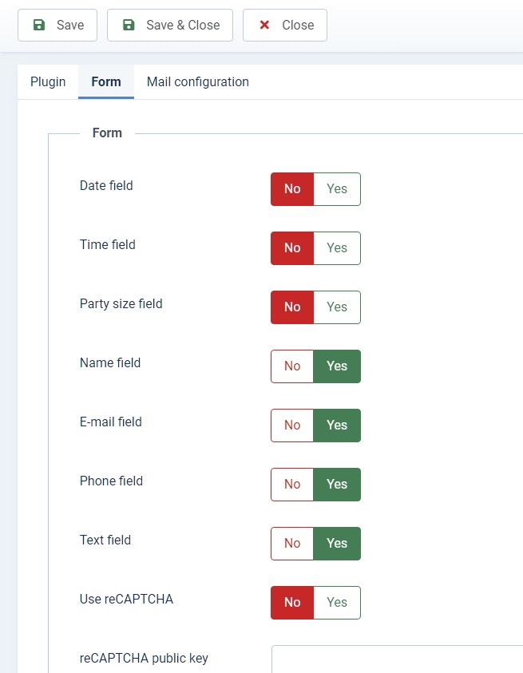Click No on the Use reCAPTCHA toggle

point(292,603)
